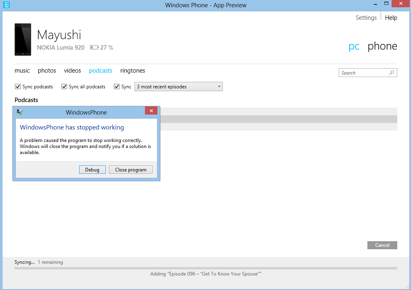Switch view to phone

point(382,46)
